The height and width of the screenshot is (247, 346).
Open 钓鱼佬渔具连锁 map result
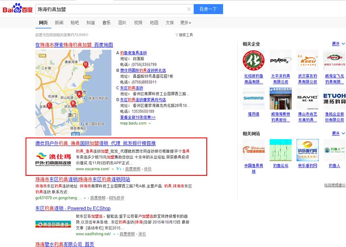[133, 53]
